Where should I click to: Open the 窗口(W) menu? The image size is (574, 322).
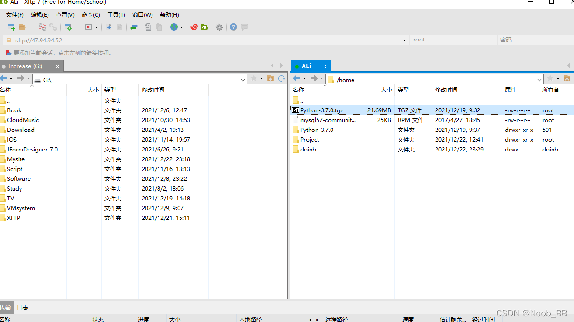(x=143, y=15)
